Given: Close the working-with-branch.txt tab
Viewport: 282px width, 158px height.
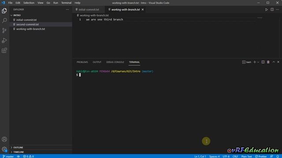Looking at the screenshot, I should (143, 10).
